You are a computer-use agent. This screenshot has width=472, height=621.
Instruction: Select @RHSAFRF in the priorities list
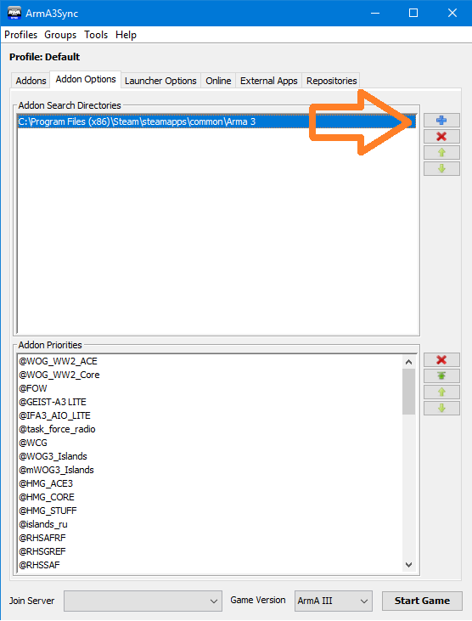[42, 538]
